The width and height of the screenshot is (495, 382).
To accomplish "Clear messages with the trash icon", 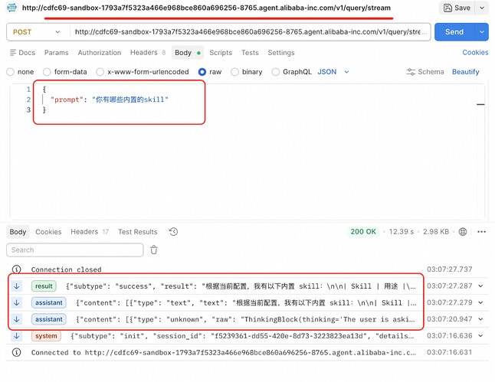I will [154, 250].
